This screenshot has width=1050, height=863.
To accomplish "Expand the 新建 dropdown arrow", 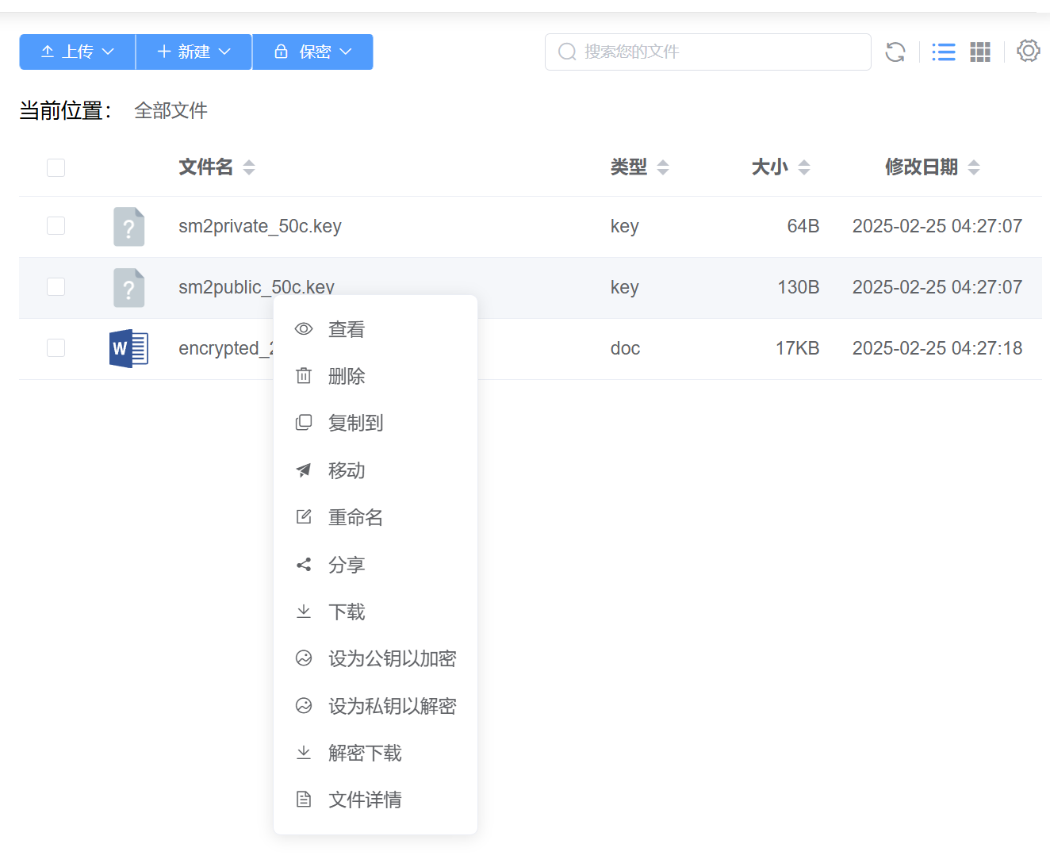I will (224, 52).
